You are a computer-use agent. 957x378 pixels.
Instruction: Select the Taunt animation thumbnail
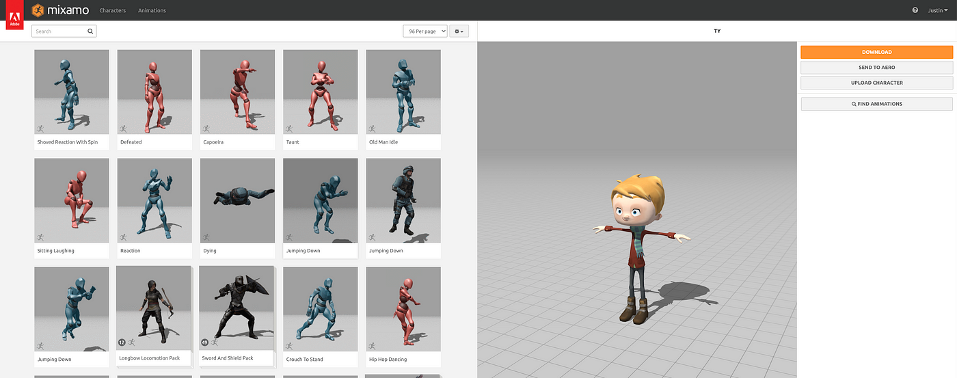321,92
